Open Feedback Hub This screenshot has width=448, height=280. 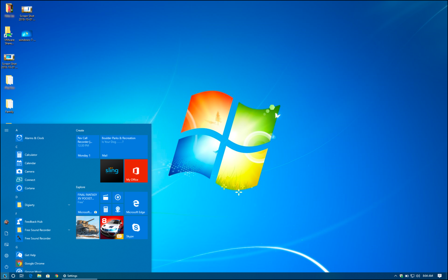[43, 222]
